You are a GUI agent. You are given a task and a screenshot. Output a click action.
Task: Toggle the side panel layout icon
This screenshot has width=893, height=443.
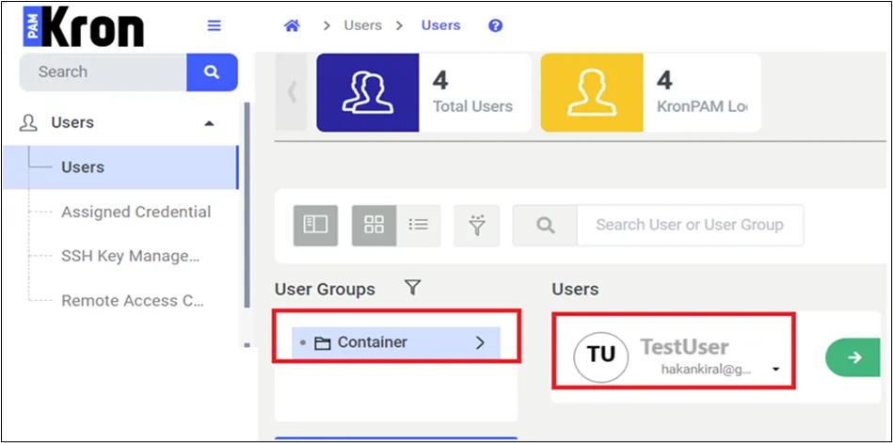[315, 226]
